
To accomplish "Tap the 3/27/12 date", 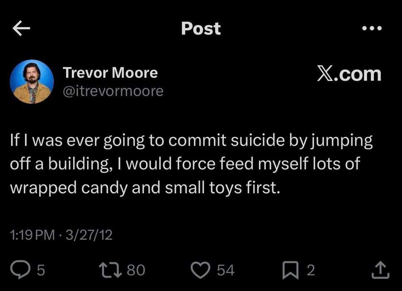I will [89, 235].
